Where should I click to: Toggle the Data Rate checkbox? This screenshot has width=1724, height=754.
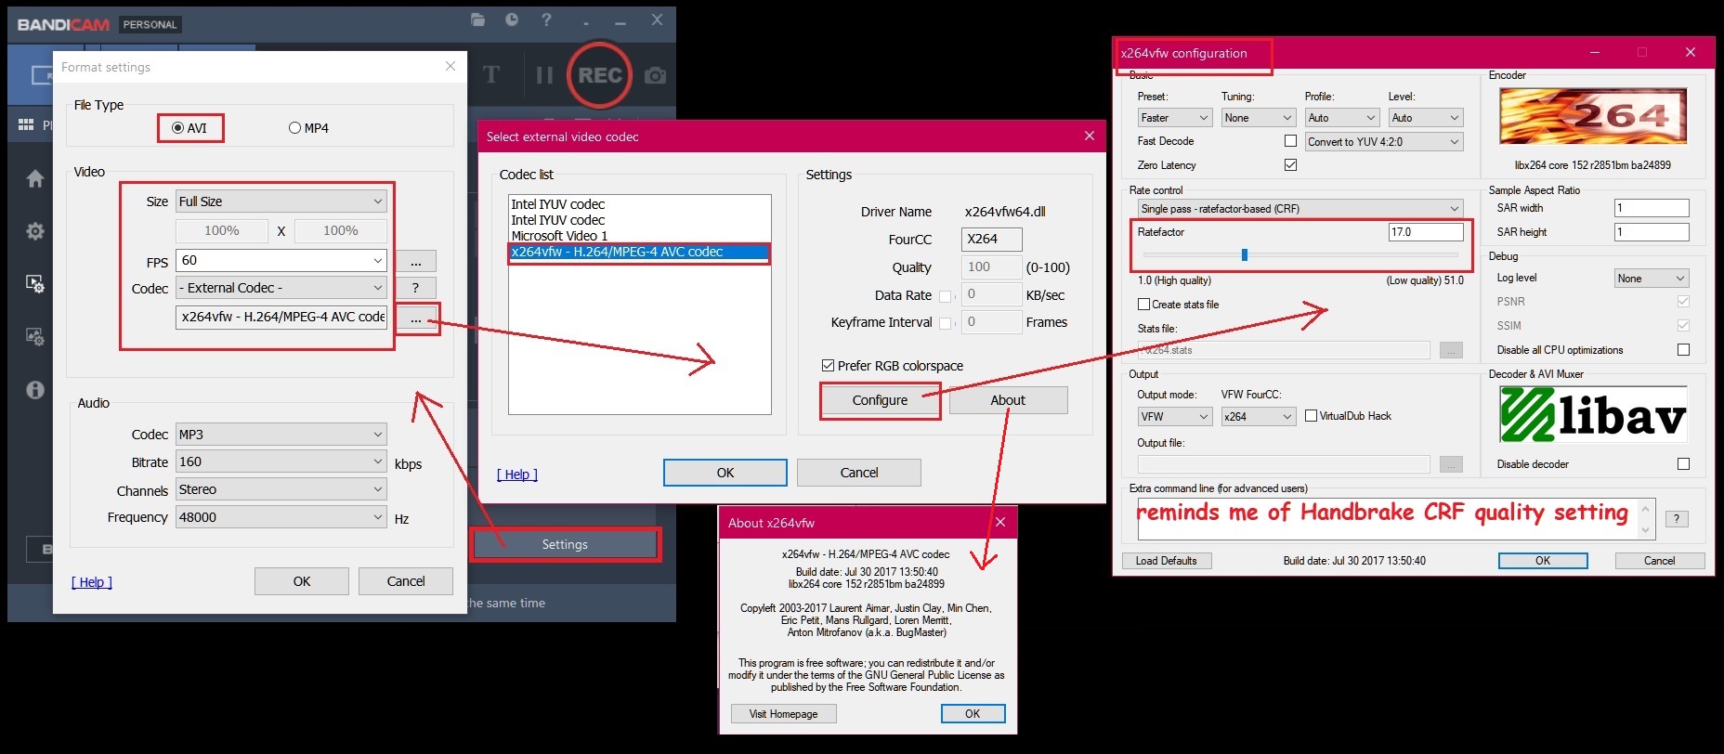[x=945, y=296]
